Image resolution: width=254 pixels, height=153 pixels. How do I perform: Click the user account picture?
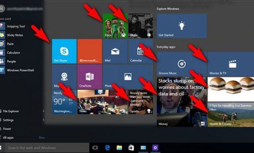2,8
